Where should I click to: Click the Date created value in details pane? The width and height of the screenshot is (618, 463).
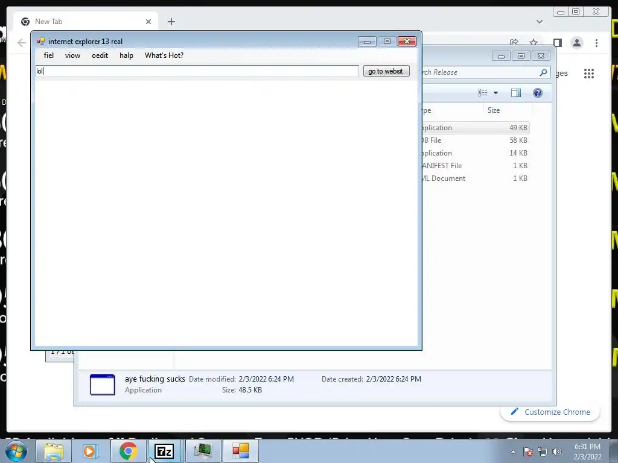pyautogui.click(x=393, y=379)
